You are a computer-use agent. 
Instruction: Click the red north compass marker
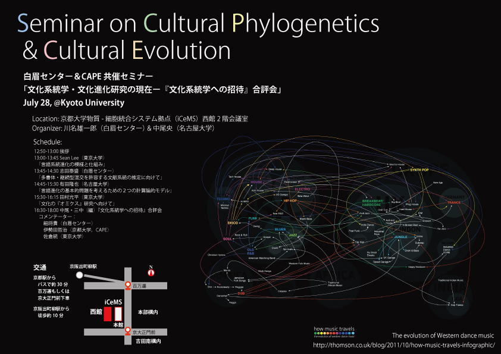click(x=151, y=272)
